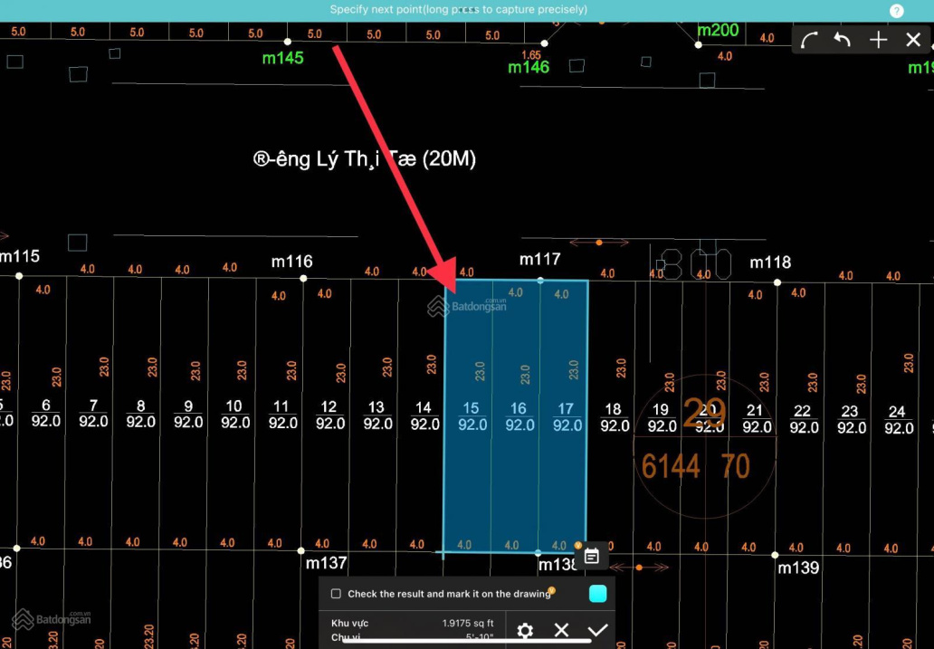Close the top-right measuring toolbar
The height and width of the screenshot is (649, 934).
[912, 40]
